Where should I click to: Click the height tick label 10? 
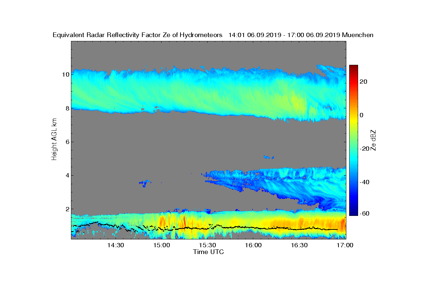[65, 75]
